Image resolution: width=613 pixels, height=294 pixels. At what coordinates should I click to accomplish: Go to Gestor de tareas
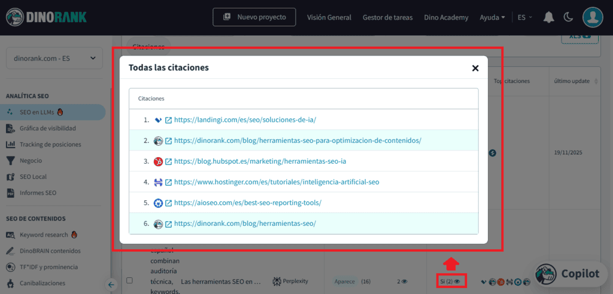[x=387, y=17]
